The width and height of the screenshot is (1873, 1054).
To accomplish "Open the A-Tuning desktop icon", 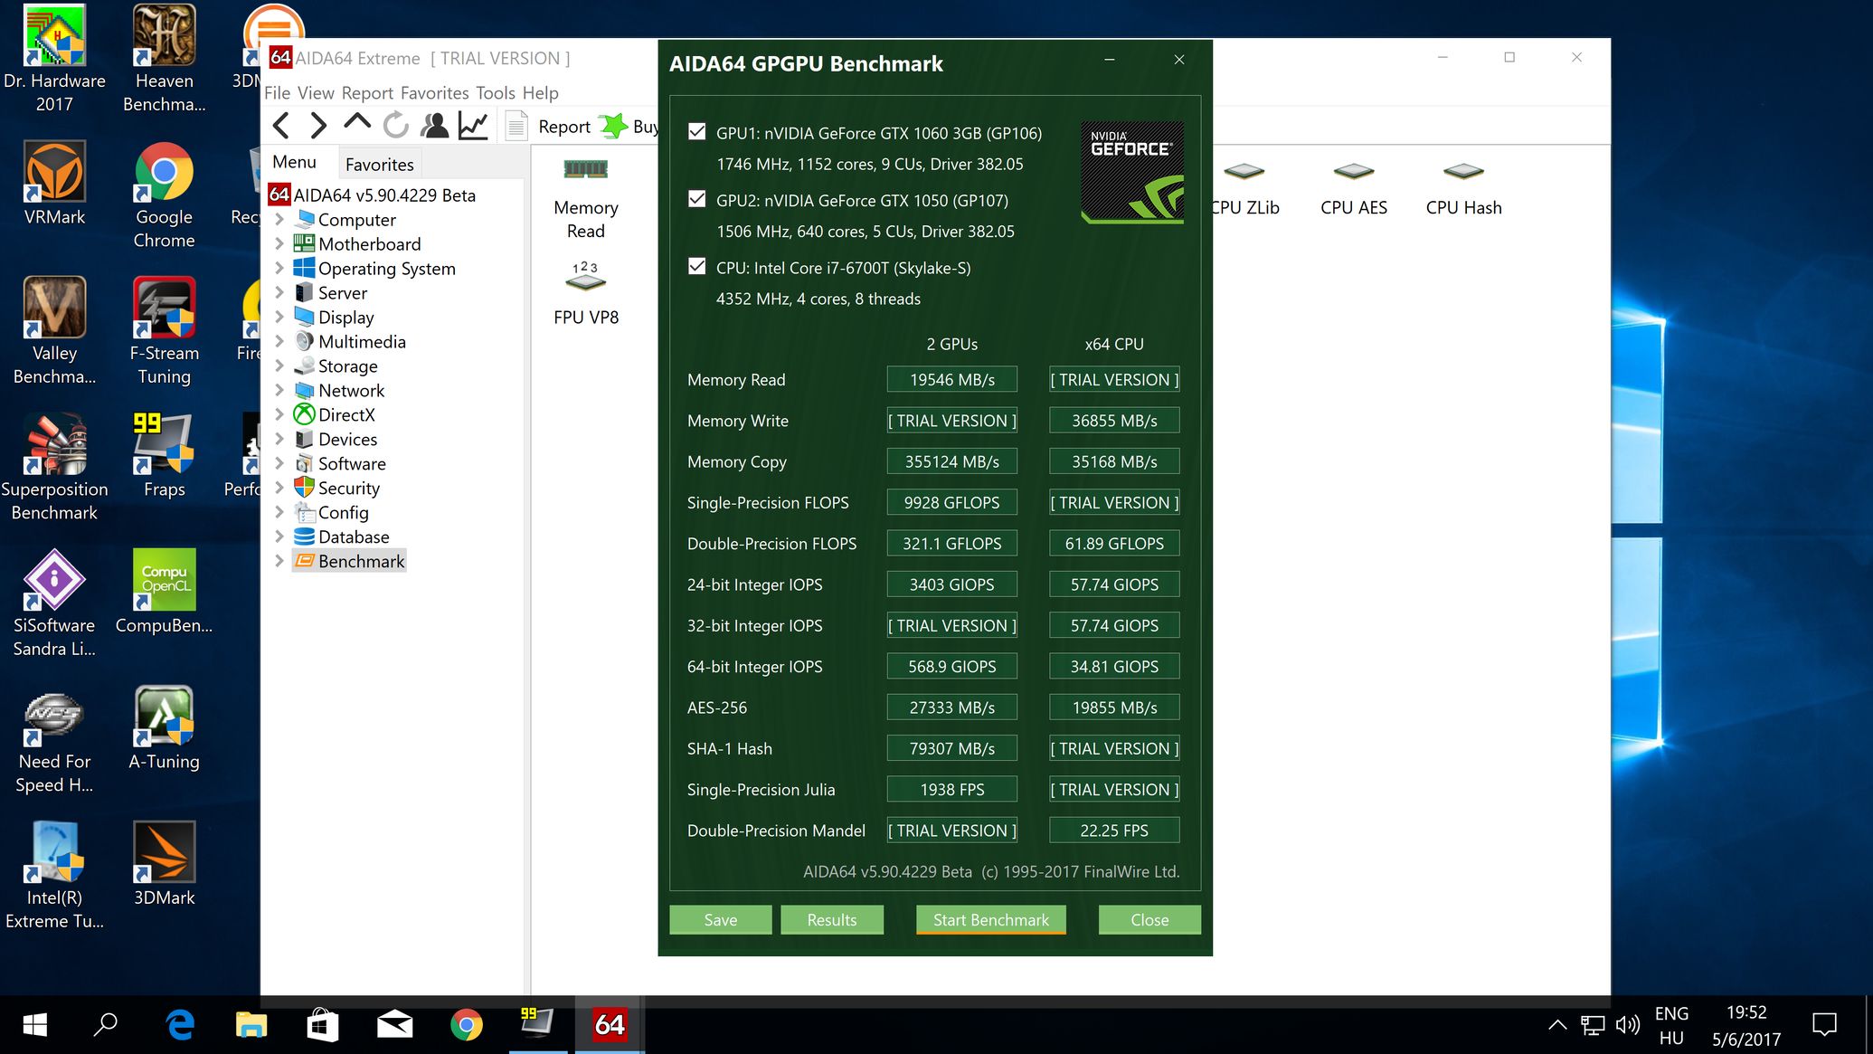I will pyautogui.click(x=164, y=728).
